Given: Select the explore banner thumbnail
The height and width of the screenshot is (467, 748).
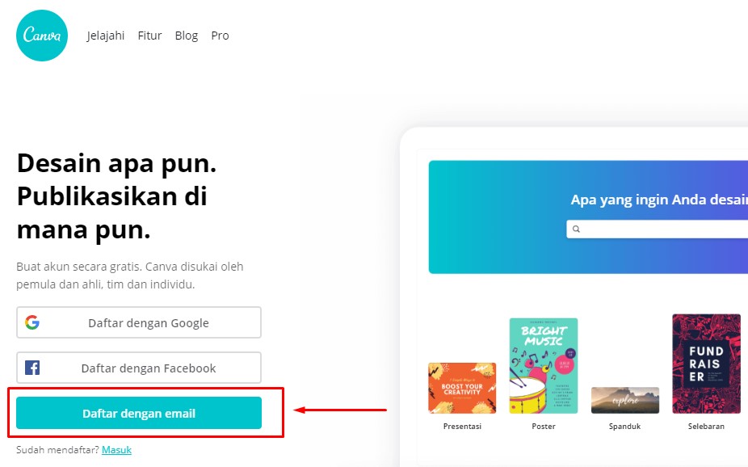Looking at the screenshot, I should click(625, 400).
